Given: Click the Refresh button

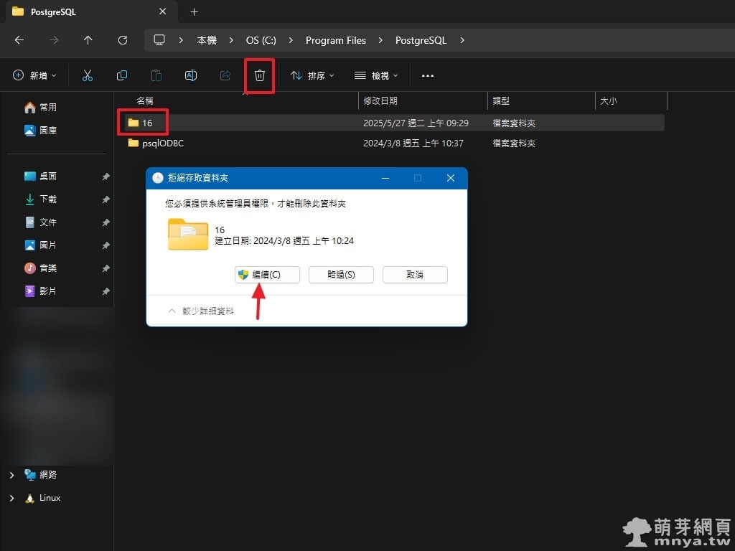Looking at the screenshot, I should 123,40.
